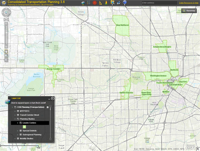Pan map north with up arrow
The width and height of the screenshot is (200, 151).
tap(6, 9)
